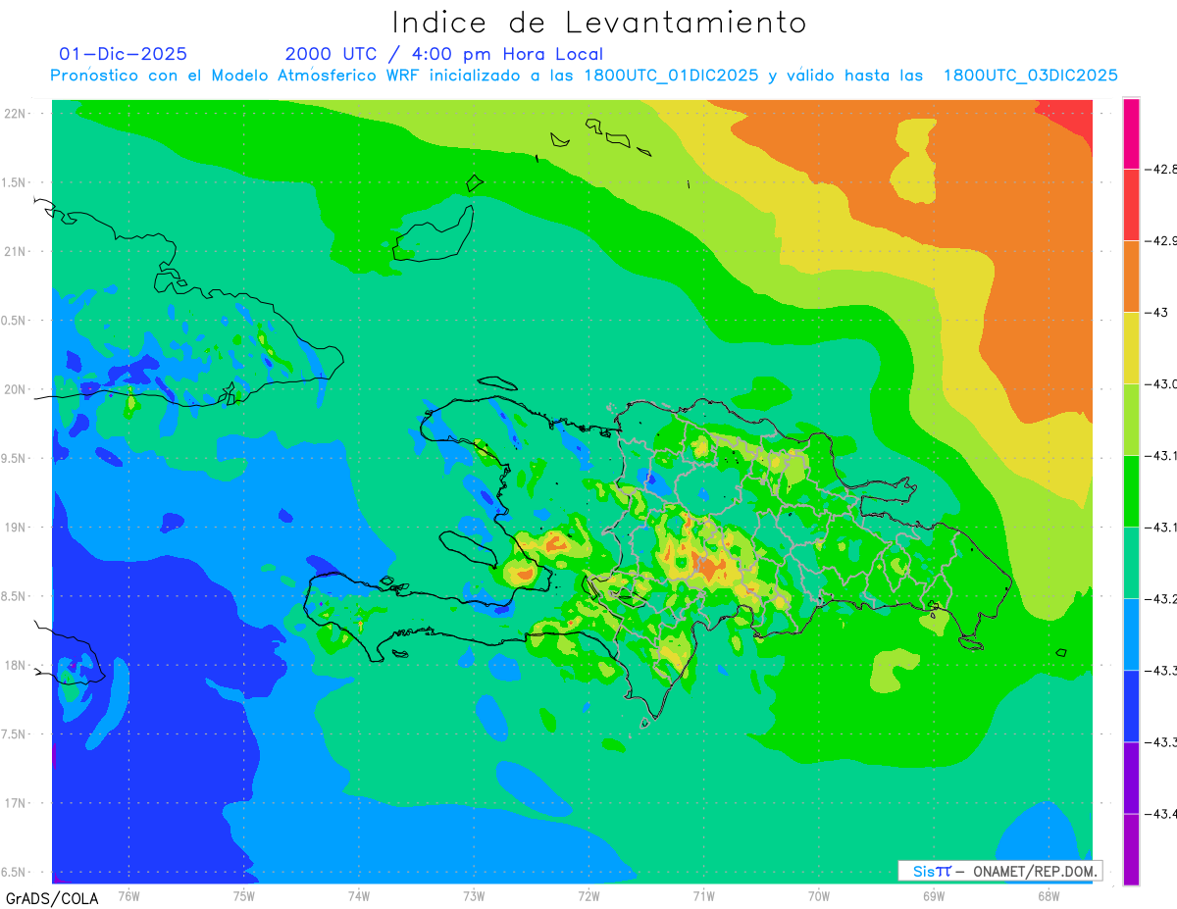Click the light blue color bar segment
Viewport: 1177px width, 909px height.
[1131, 634]
